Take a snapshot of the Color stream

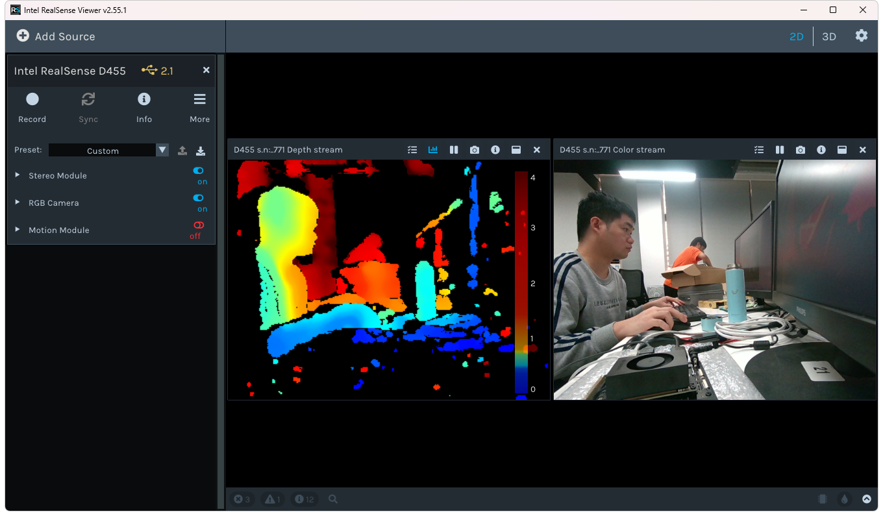coord(800,149)
